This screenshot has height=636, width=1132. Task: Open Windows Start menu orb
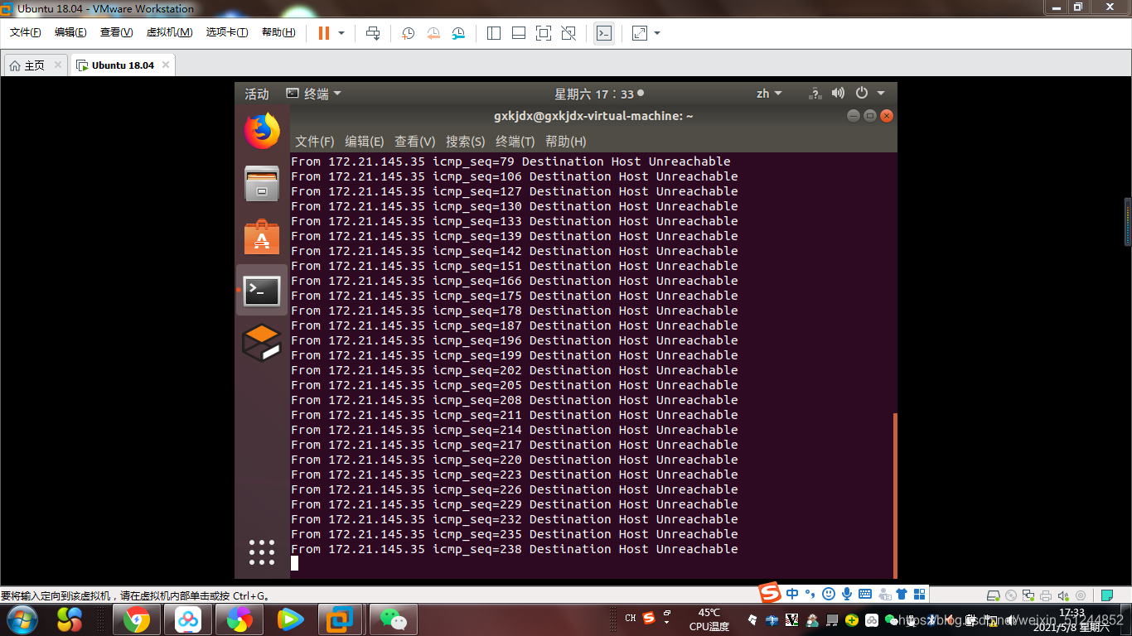point(22,619)
